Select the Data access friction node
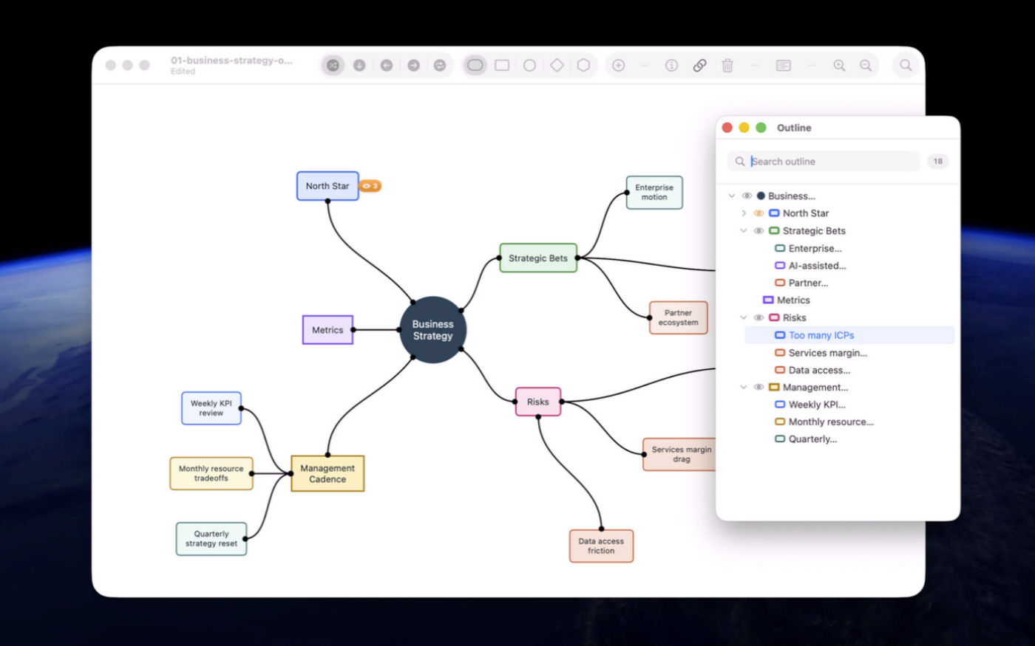This screenshot has height=646, width=1035. (601, 546)
